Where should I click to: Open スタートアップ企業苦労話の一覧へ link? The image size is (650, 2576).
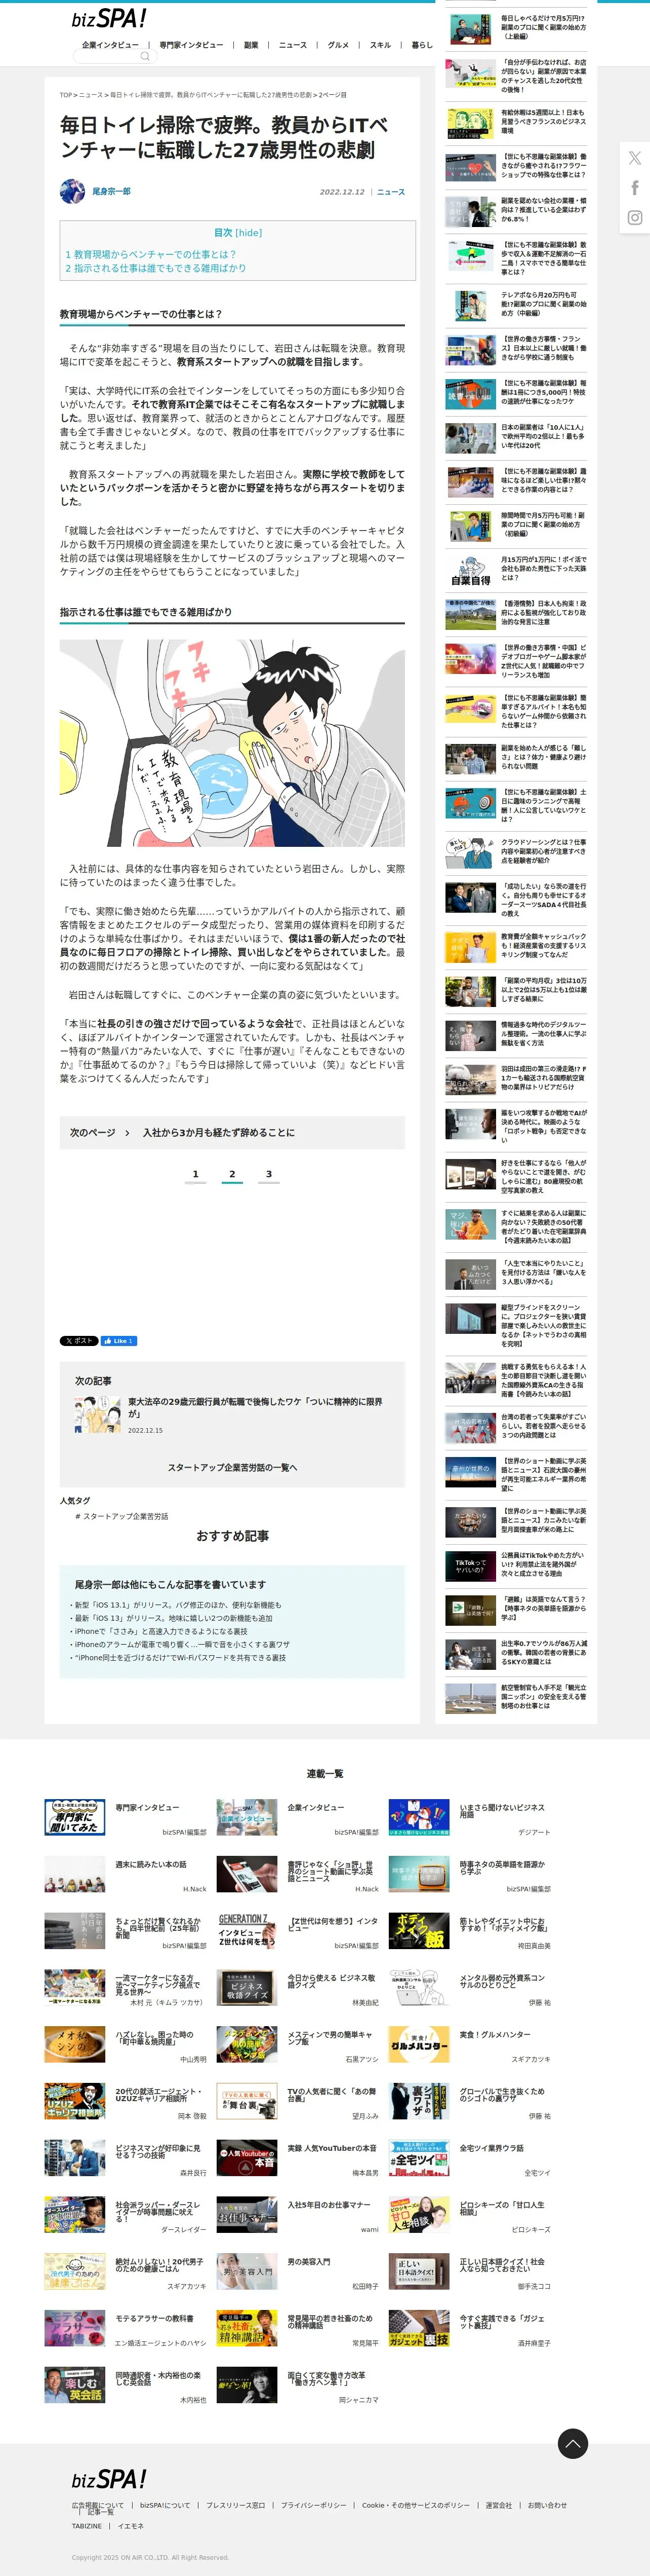coord(233,1467)
